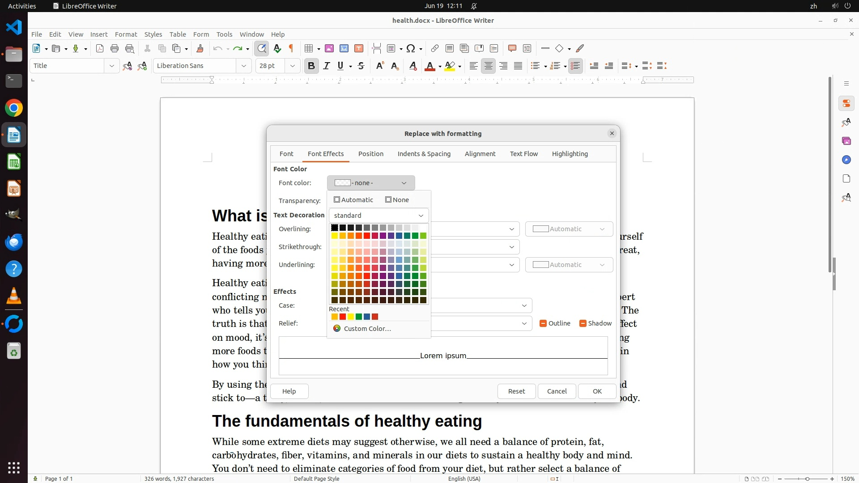Expand the standard palette dropdown

pos(378,216)
